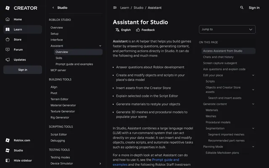Open the Material Generator page

63,105
